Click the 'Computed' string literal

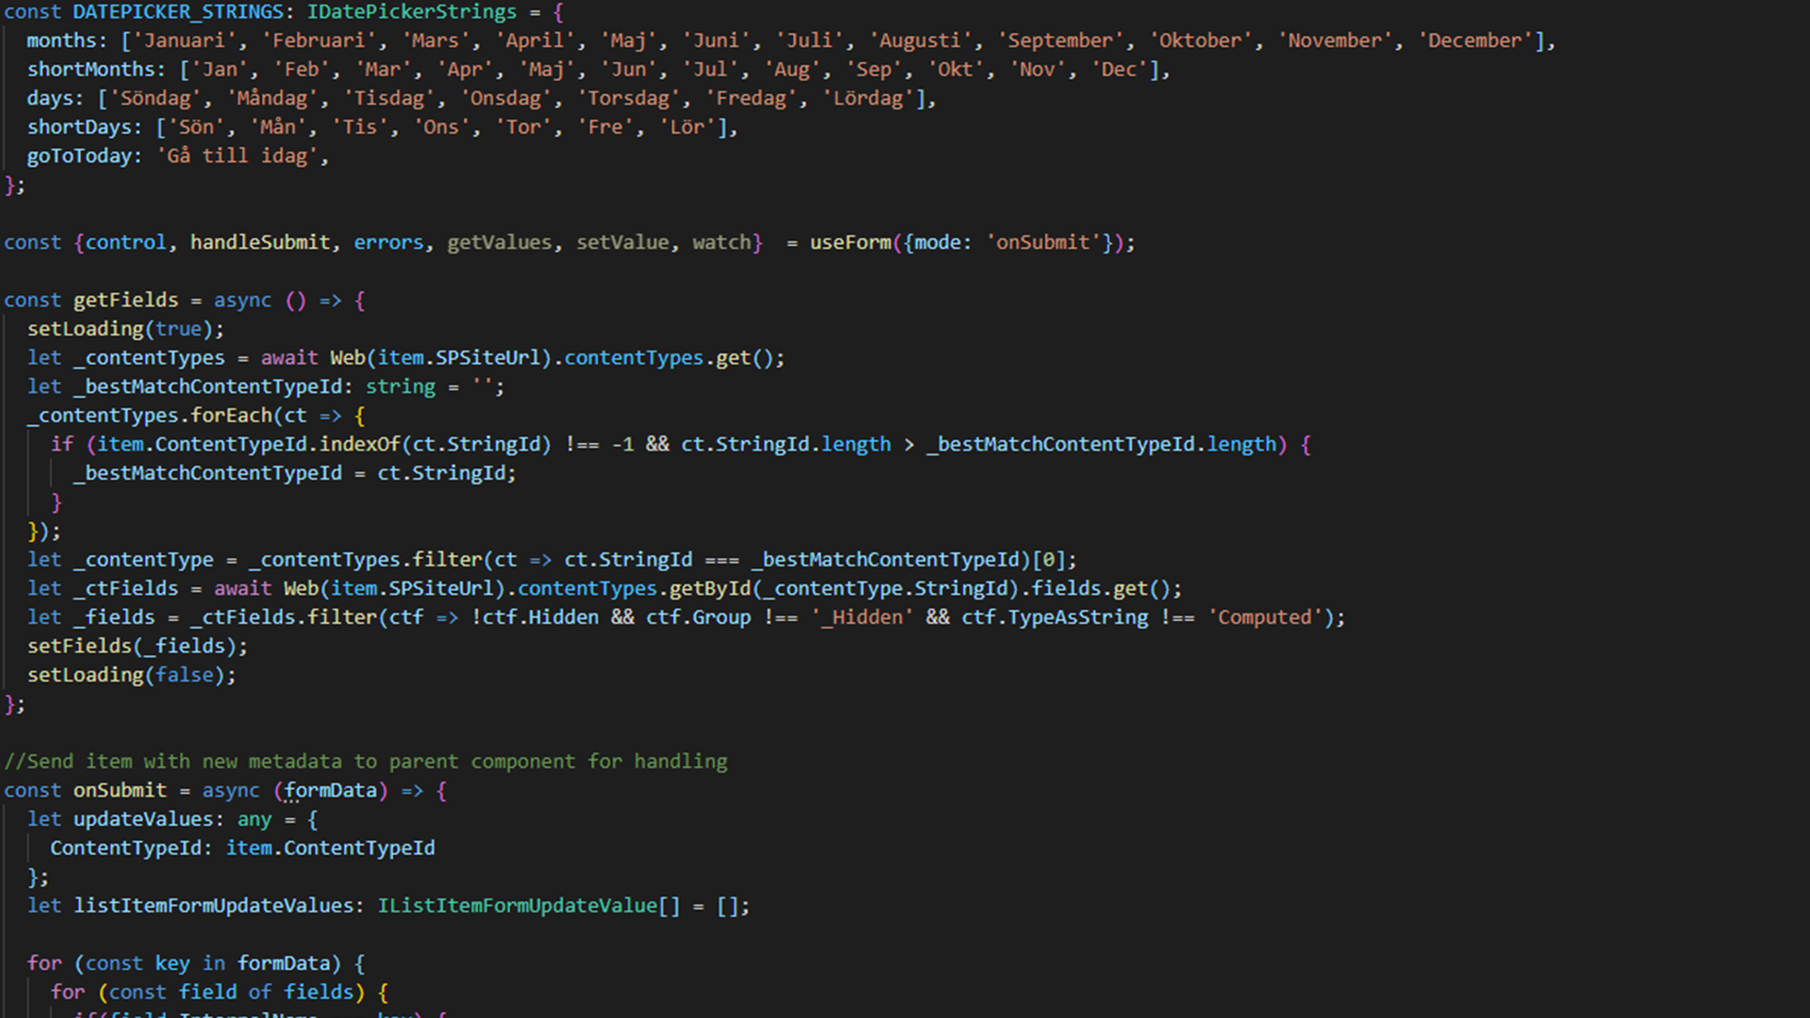1265,617
